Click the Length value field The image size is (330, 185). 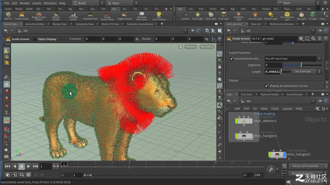coord(273,72)
